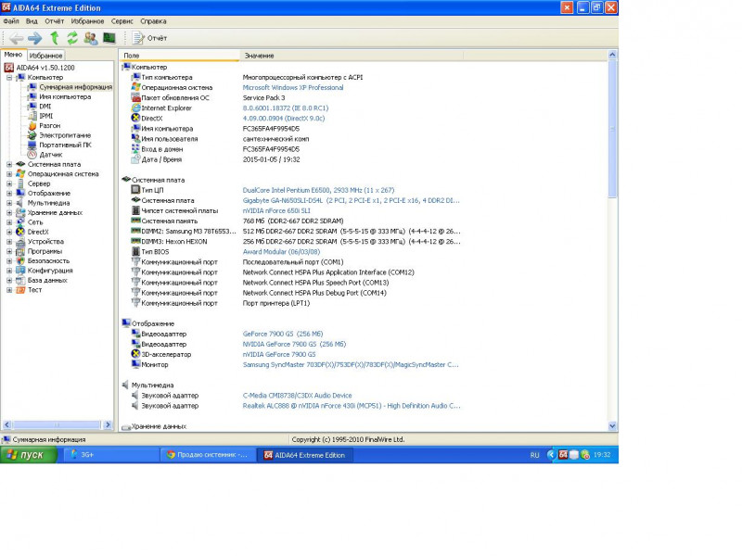Open the Файл menu
This screenshot has width=742, height=556.
11,21
